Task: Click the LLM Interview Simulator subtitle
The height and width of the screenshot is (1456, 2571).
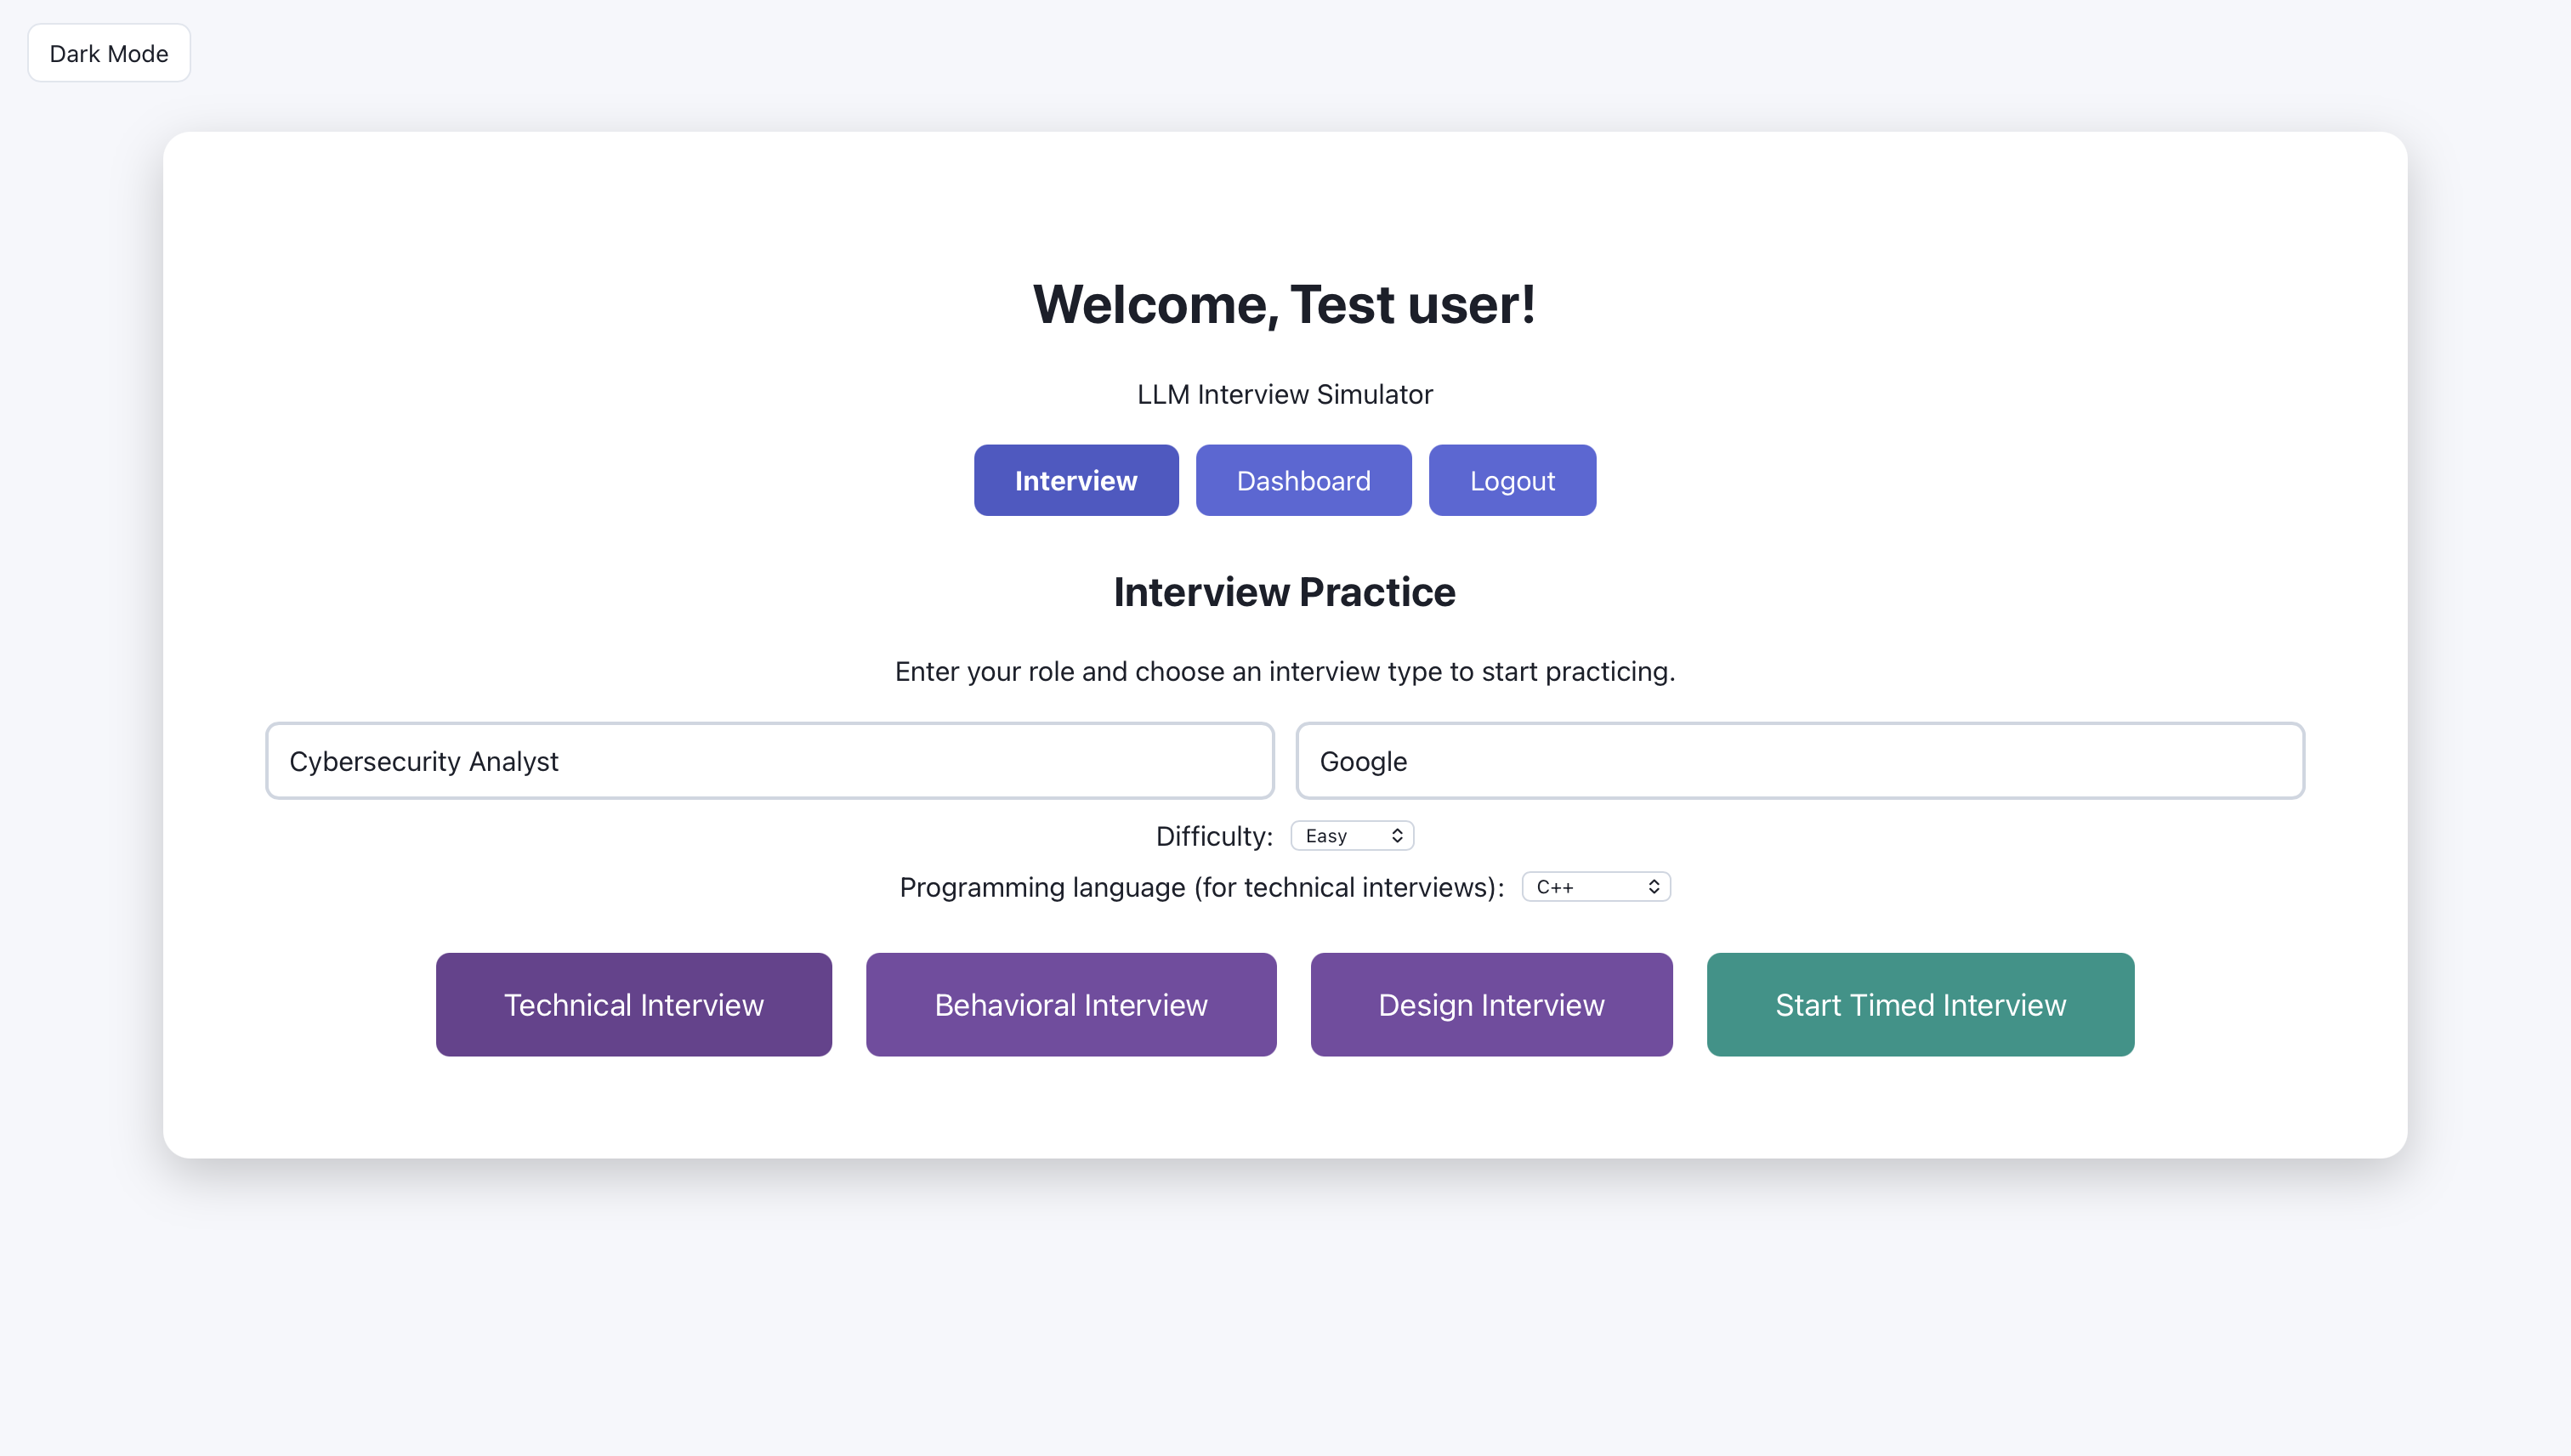Action: click(x=1284, y=394)
